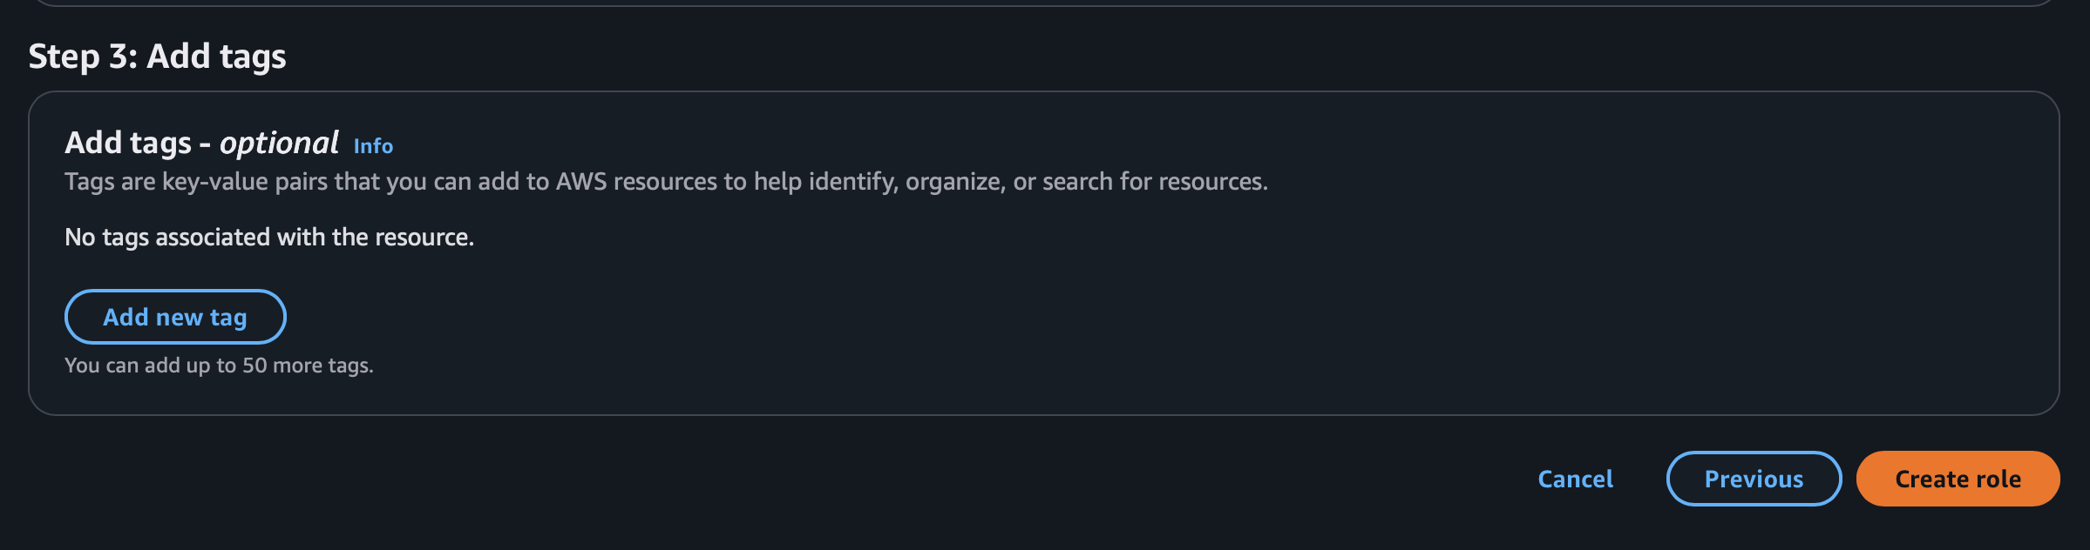Viewport: 2090px width, 550px height.
Task: Click the Step 3: Add tags heading
Action: click(157, 57)
